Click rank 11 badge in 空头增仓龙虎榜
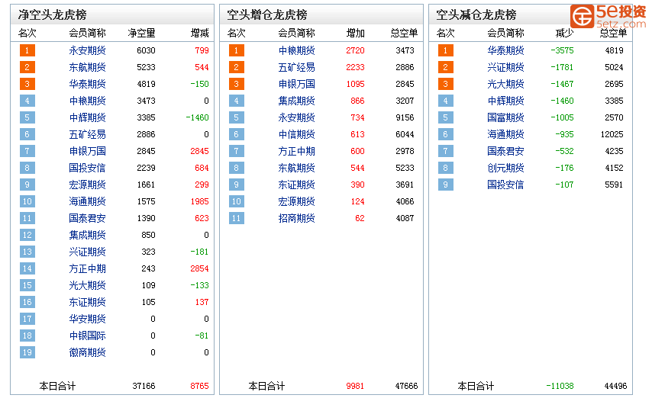 237,218
